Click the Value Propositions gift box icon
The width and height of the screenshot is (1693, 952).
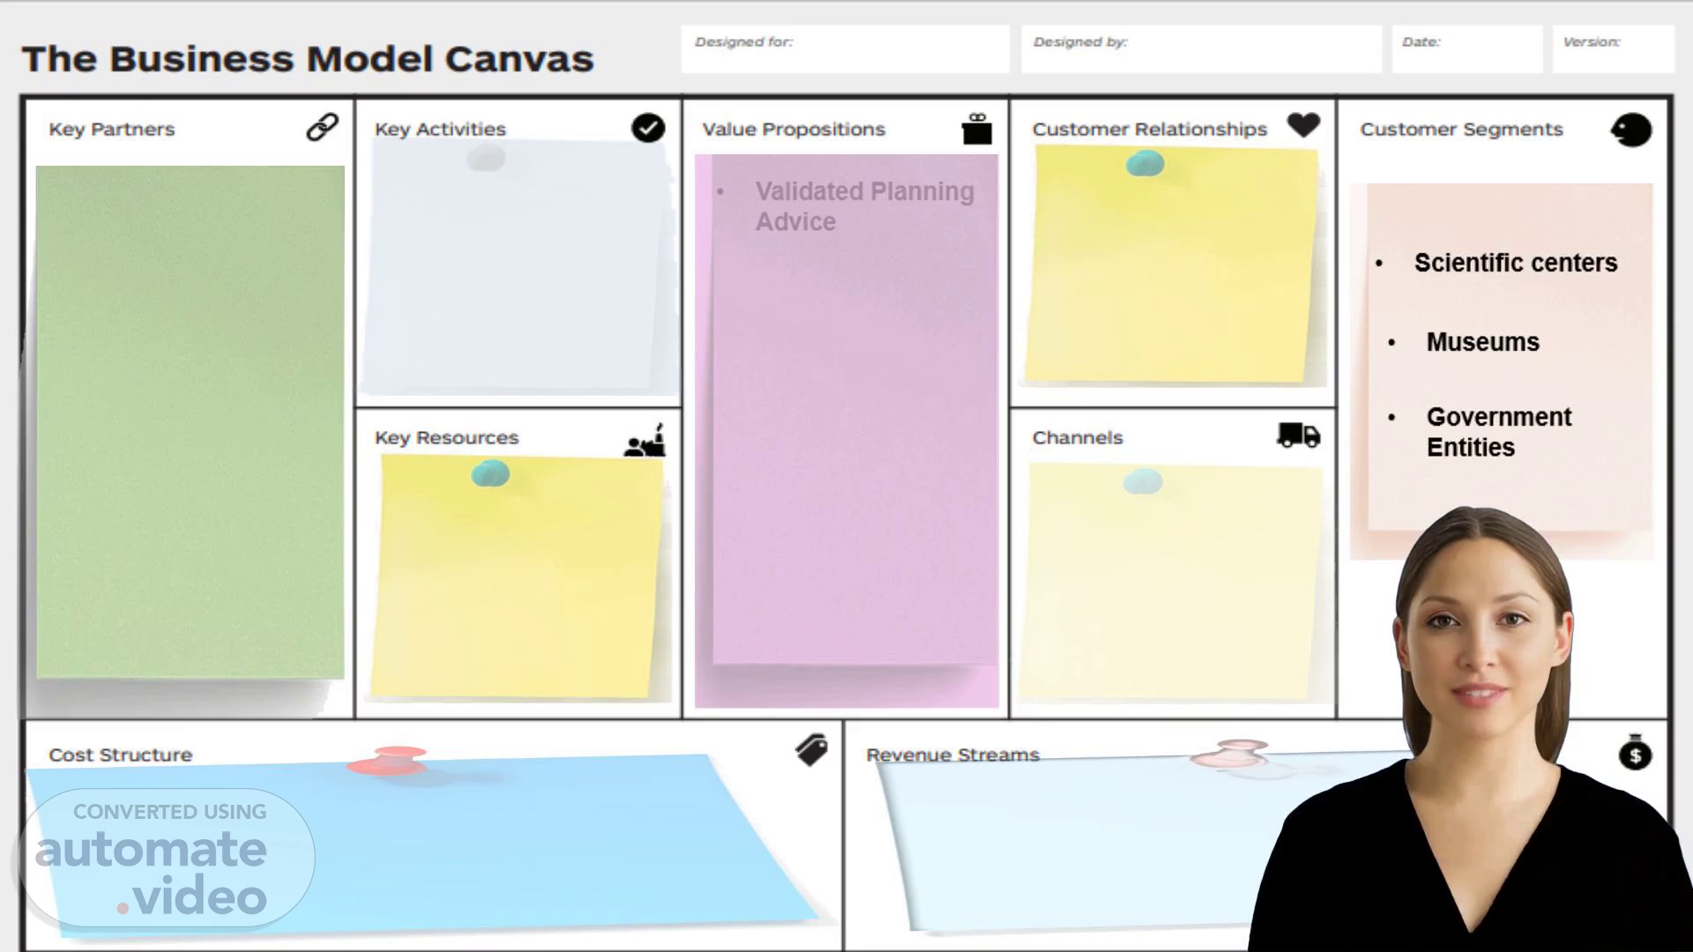point(976,129)
